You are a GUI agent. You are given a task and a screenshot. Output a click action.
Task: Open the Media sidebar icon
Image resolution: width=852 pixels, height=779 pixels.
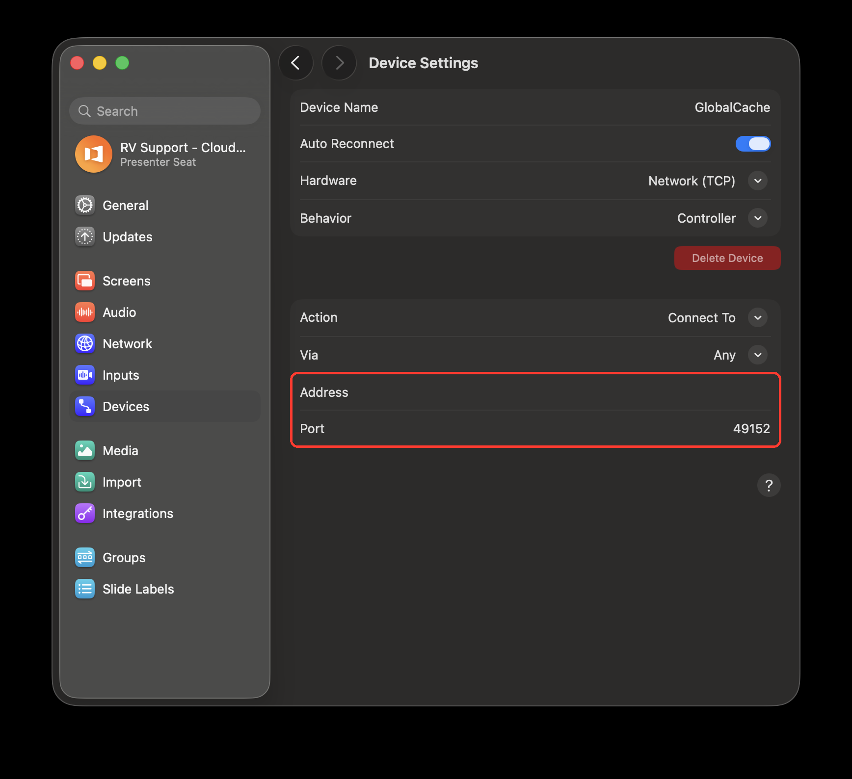[85, 450]
